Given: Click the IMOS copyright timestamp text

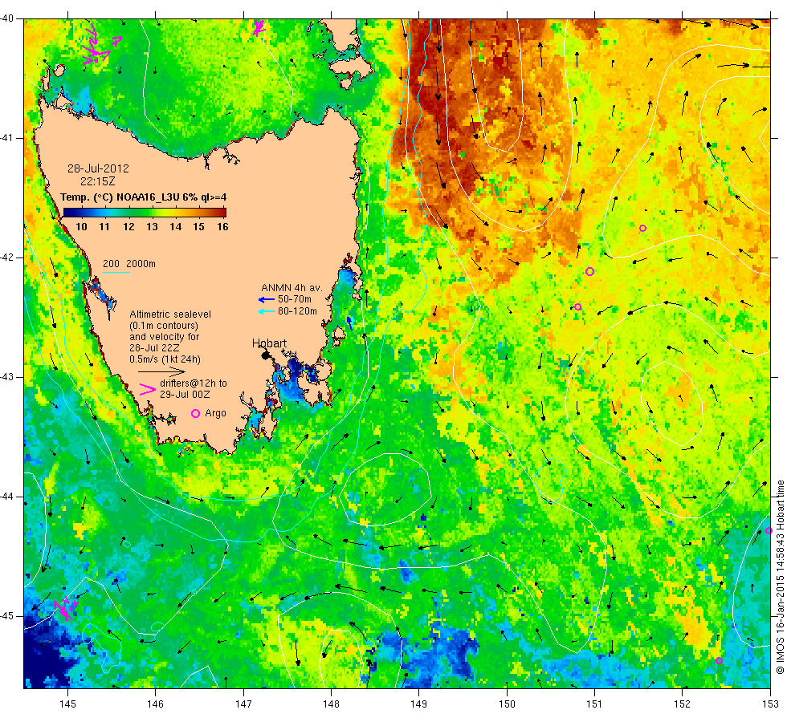Looking at the screenshot, I should 780,577.
